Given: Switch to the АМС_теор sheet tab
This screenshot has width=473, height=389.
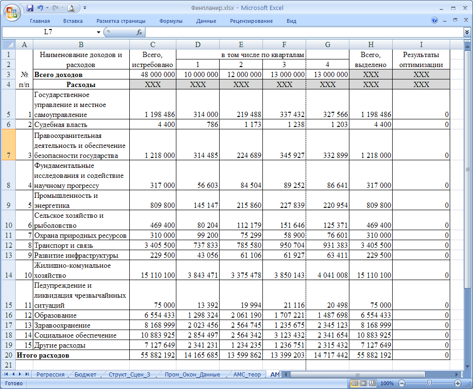Looking at the screenshot, I should 247,375.
